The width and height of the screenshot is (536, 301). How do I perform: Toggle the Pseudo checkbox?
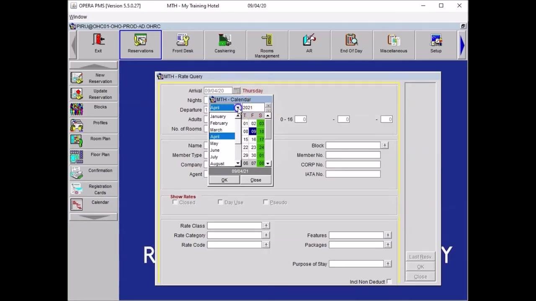(265, 202)
